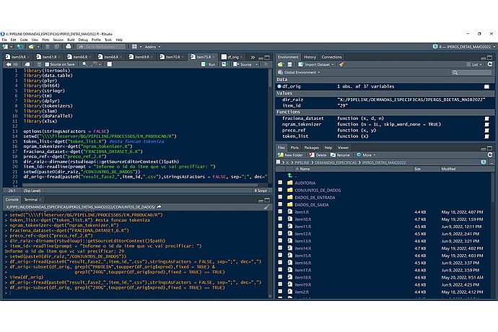Check the box next to item10.R
498x332 pixels.
tap(280, 219)
